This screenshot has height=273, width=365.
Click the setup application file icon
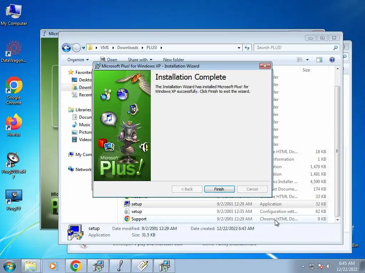127,204
